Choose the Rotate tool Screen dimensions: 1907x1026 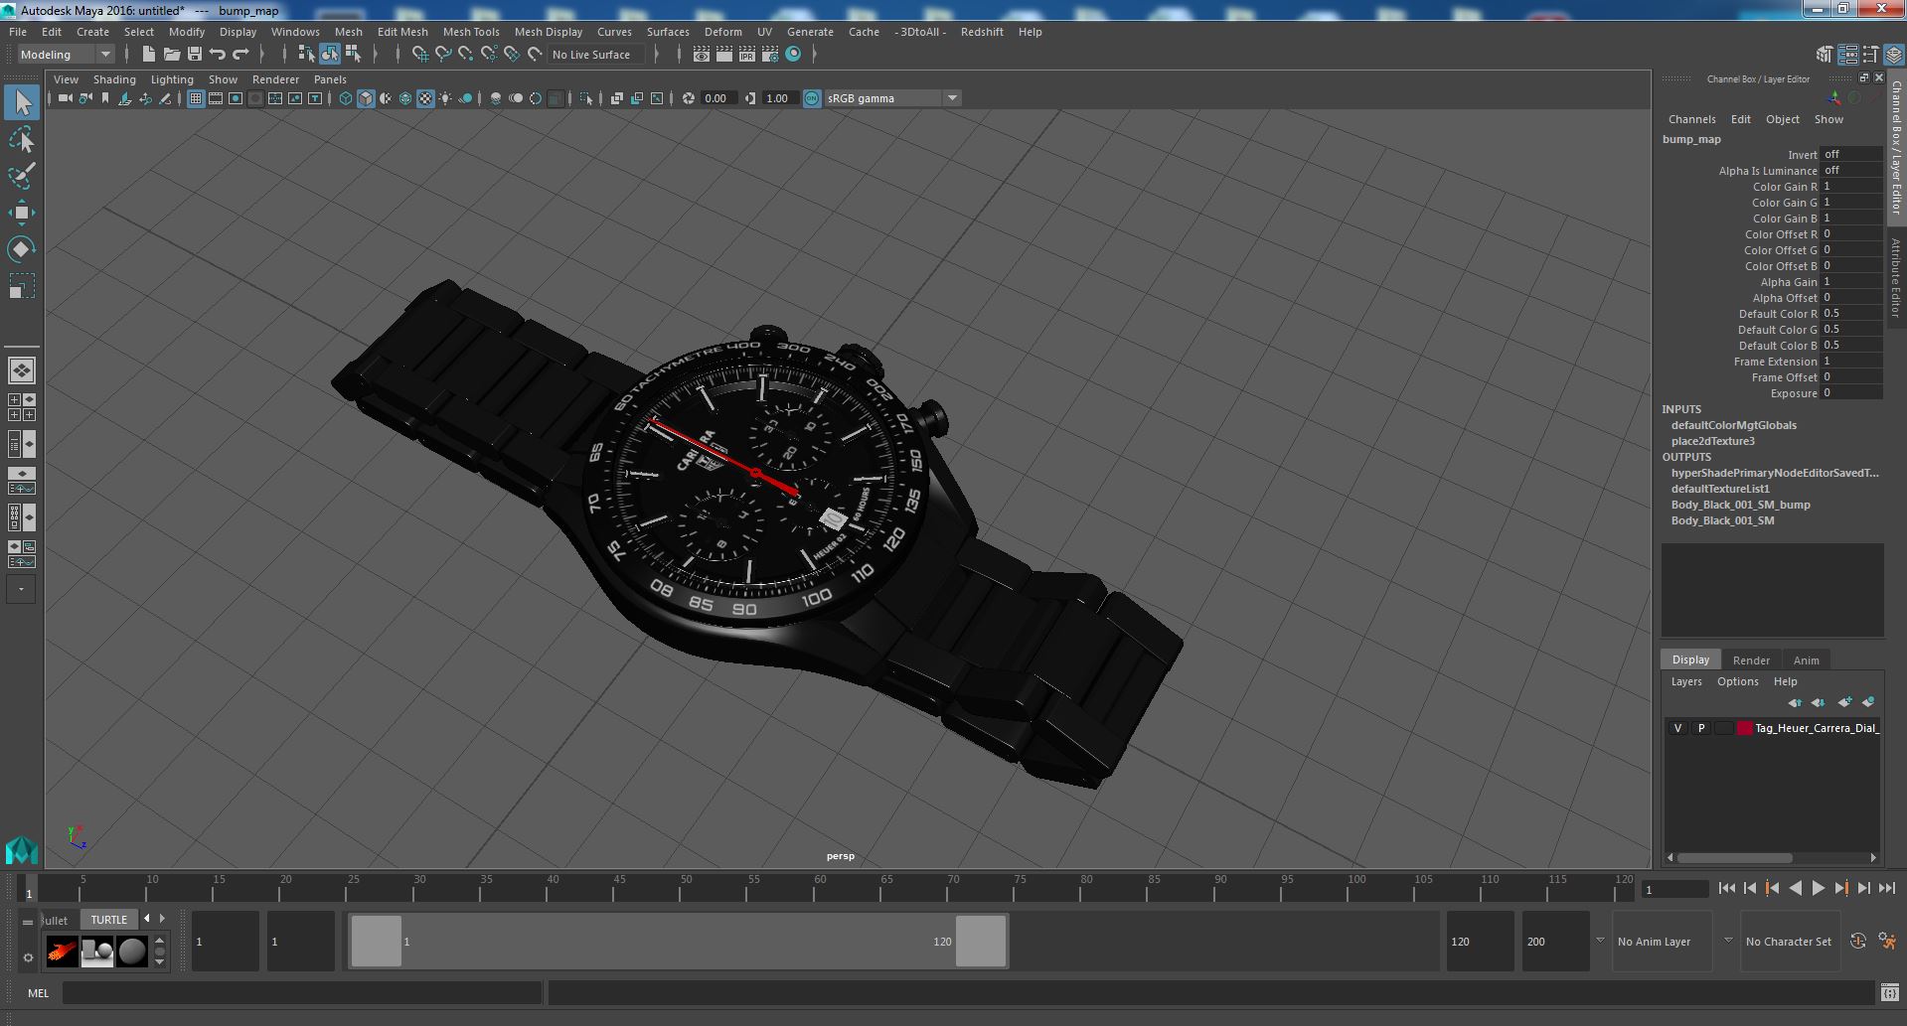(22, 248)
